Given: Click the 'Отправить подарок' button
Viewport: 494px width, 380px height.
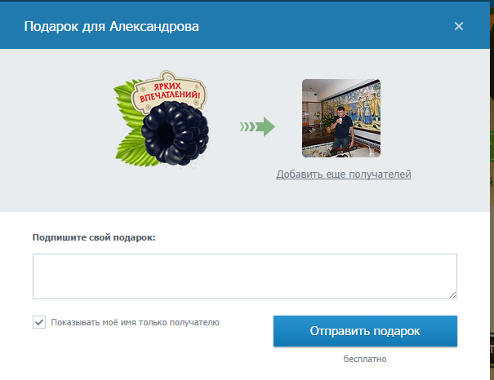Looking at the screenshot, I should click(365, 331).
